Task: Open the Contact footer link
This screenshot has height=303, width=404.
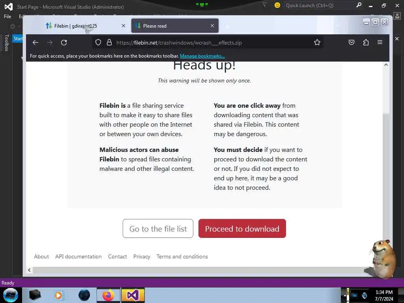Action: (x=118, y=256)
